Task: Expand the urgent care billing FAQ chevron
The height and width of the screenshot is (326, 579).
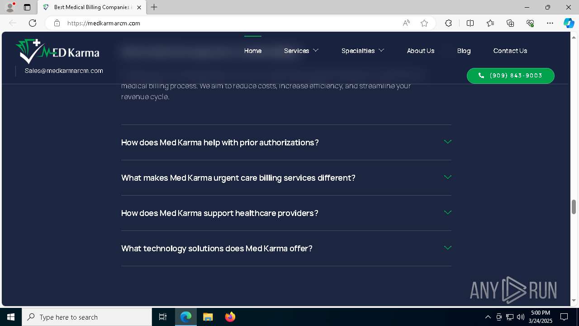Action: tap(448, 177)
